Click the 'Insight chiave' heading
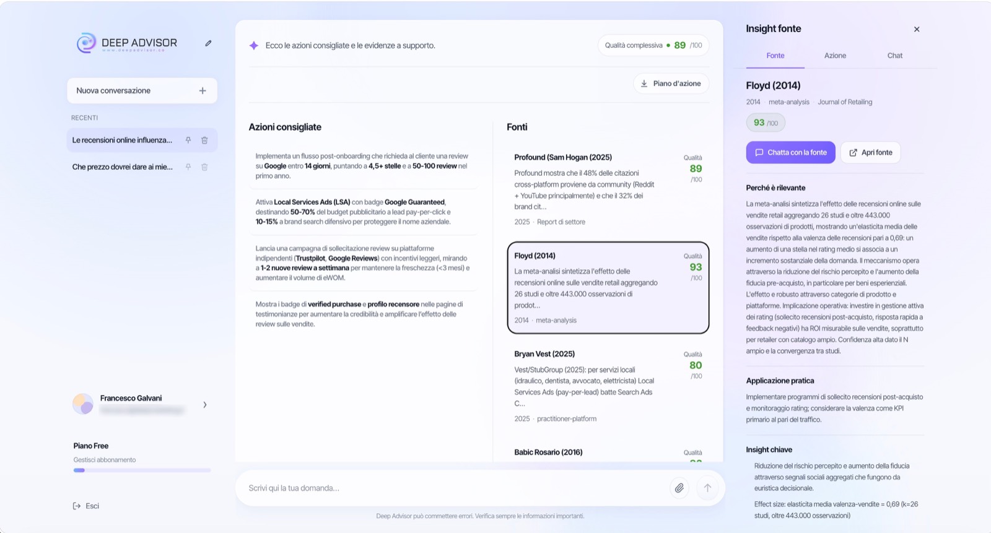Image resolution: width=991 pixels, height=533 pixels. click(769, 449)
